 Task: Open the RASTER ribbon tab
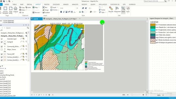pyautogui.click(x=47, y=4)
